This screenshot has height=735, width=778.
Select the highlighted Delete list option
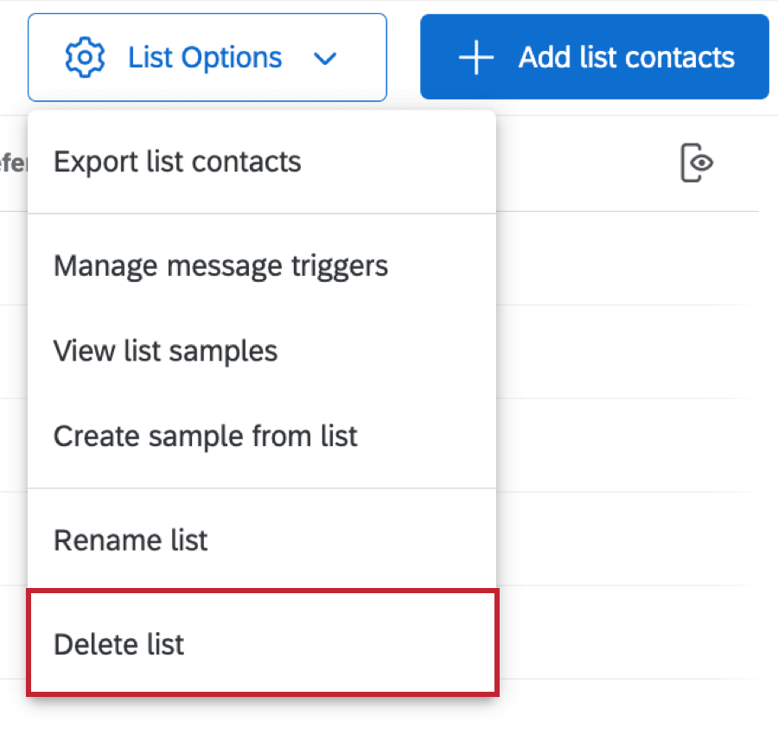[x=118, y=643]
